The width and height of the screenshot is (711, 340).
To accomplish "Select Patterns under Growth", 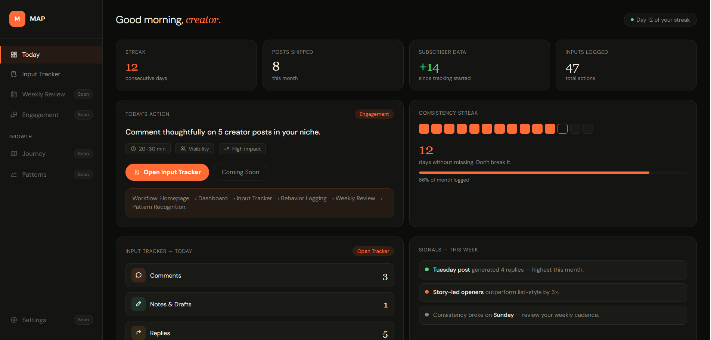I will [51, 174].
